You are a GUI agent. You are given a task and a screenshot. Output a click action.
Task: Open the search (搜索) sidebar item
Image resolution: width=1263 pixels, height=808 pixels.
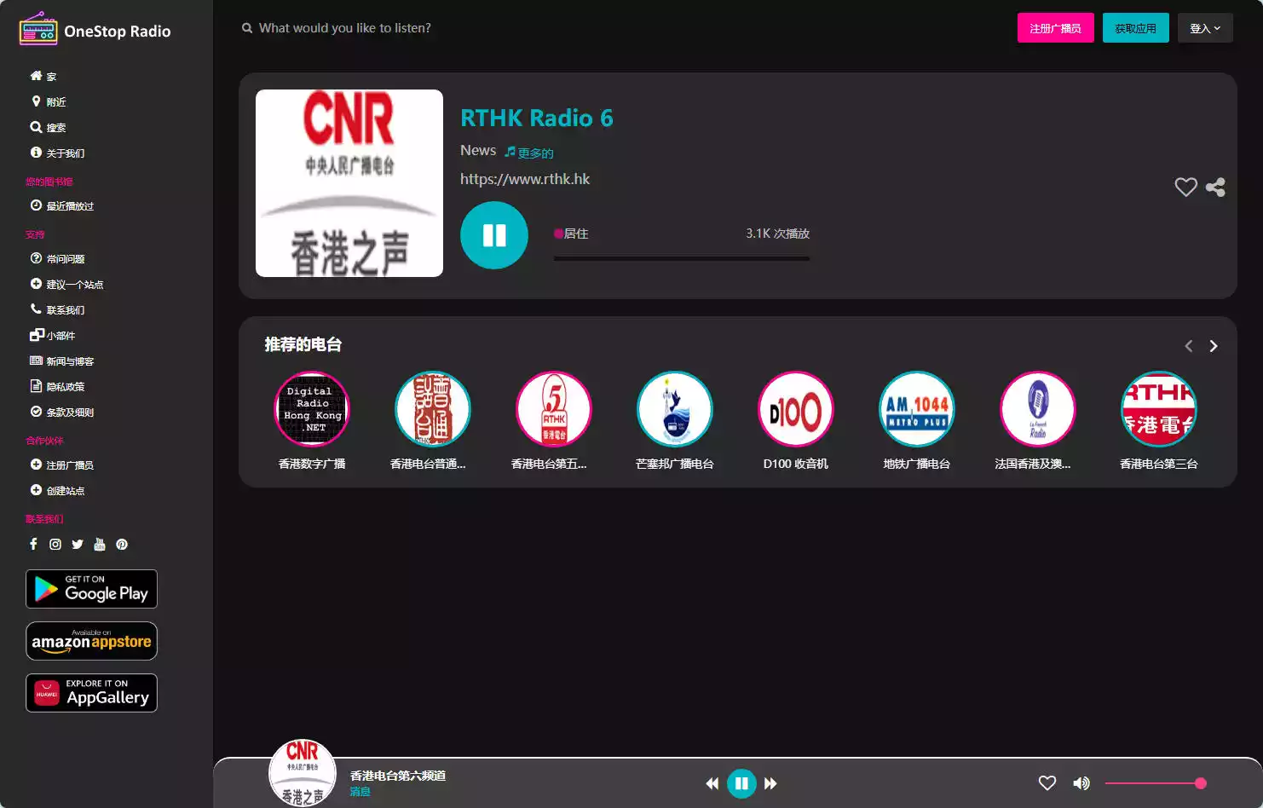(x=49, y=127)
